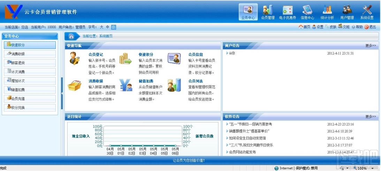Click the 会员信息 ID card icon
The image size is (381, 171).
174,58
